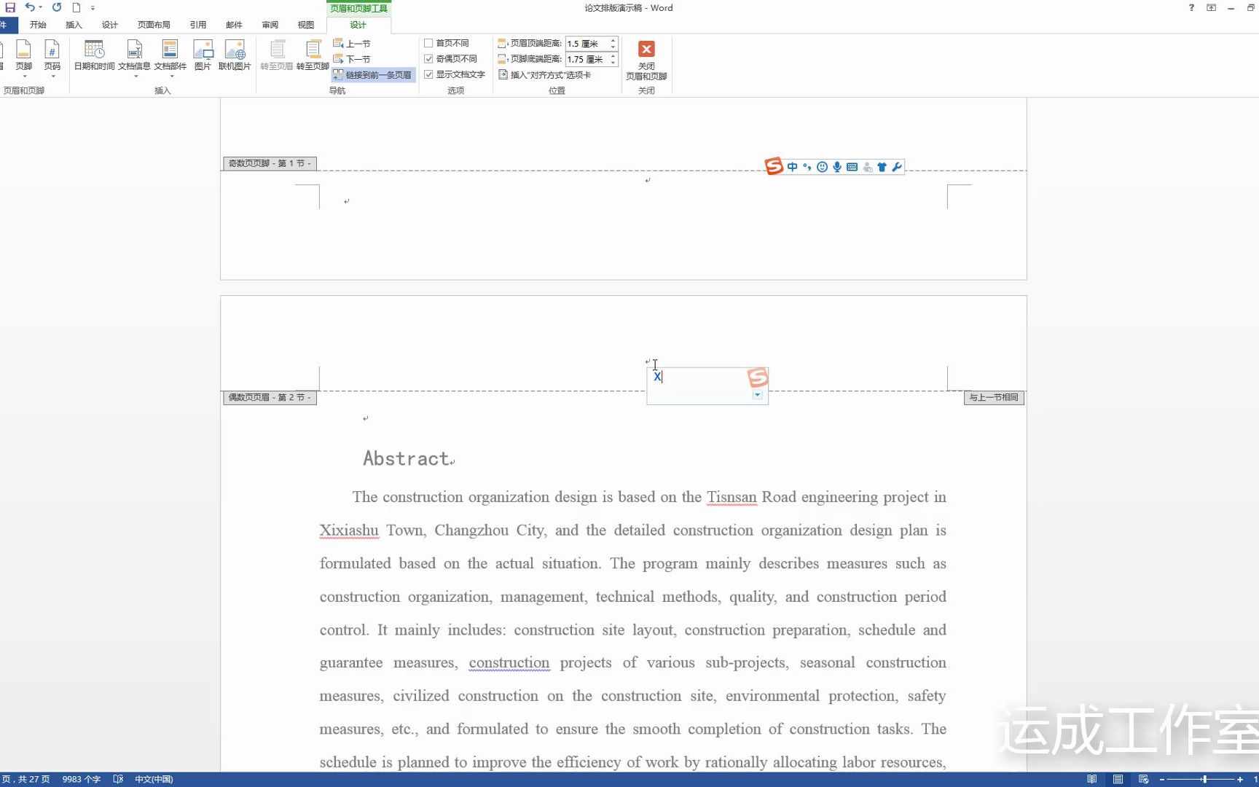Open document parts (文档部件) menu

pos(170,58)
